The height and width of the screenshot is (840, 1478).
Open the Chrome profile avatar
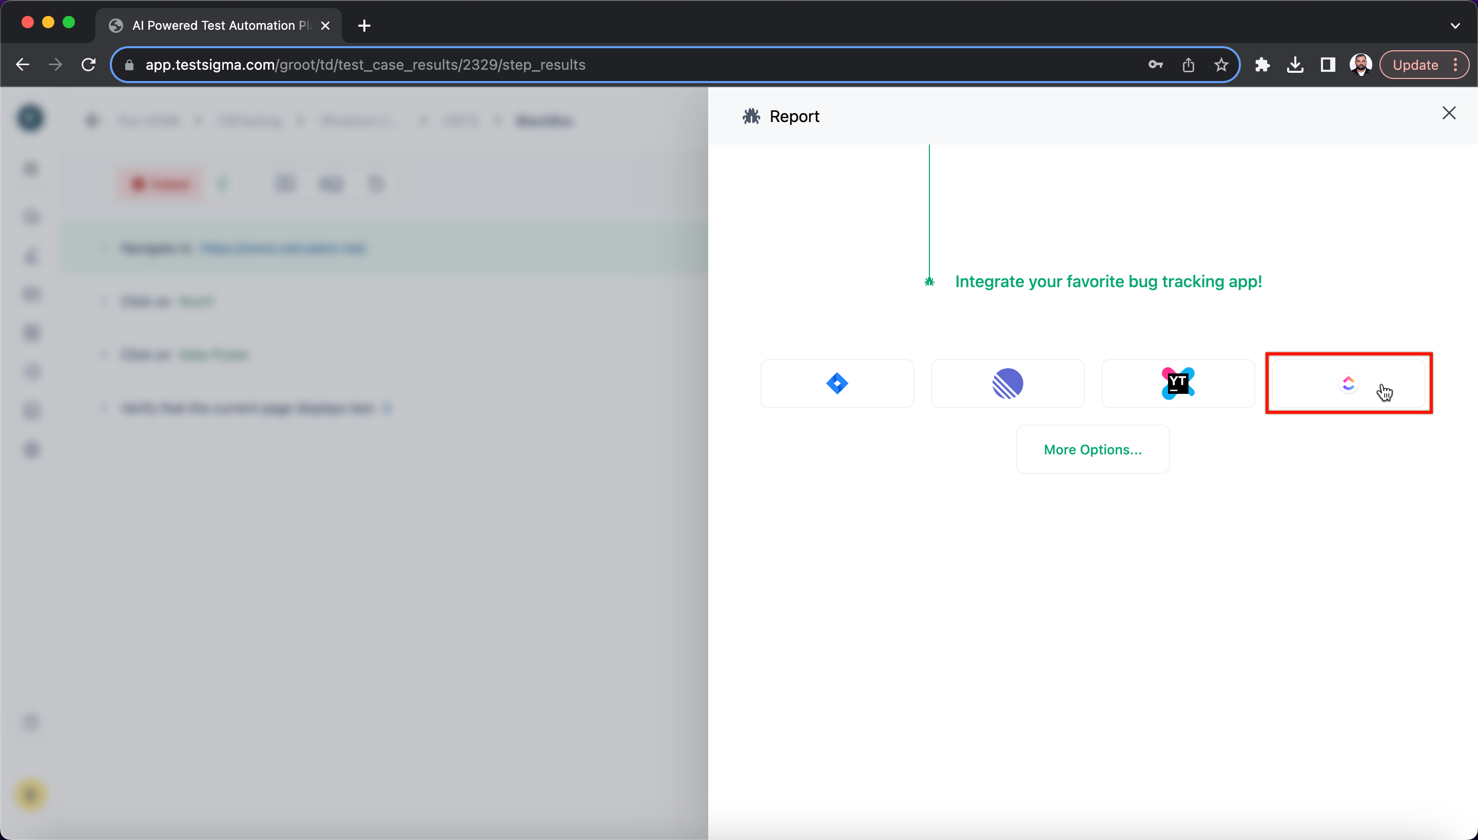click(1361, 65)
